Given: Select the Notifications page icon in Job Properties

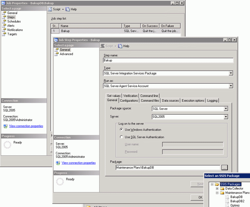Looking at the screenshot, I should tap(4, 30).
